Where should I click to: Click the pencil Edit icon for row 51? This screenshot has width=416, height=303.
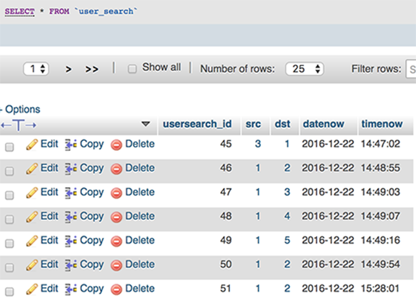click(32, 289)
